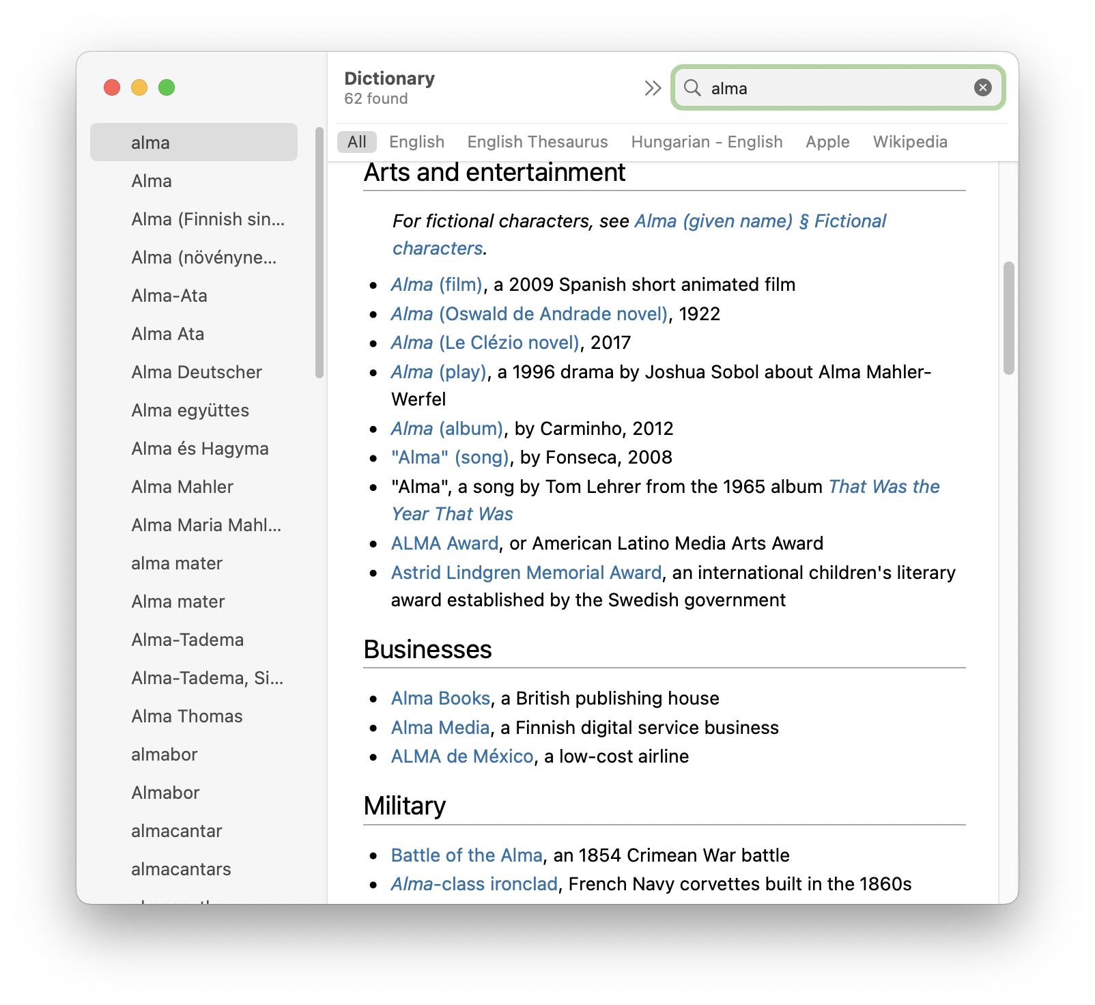1095x1005 pixels.
Task: Switch to the Wikipedia tab
Action: tap(910, 142)
